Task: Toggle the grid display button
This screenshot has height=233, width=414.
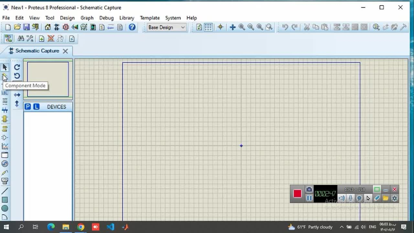Action: tap(208, 27)
